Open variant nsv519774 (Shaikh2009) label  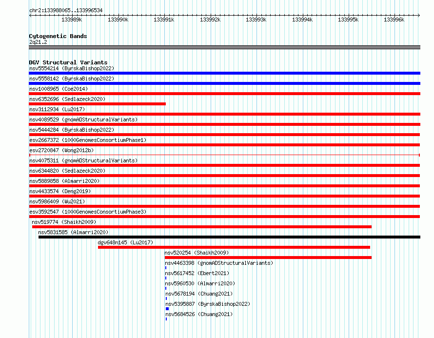(x=64, y=222)
